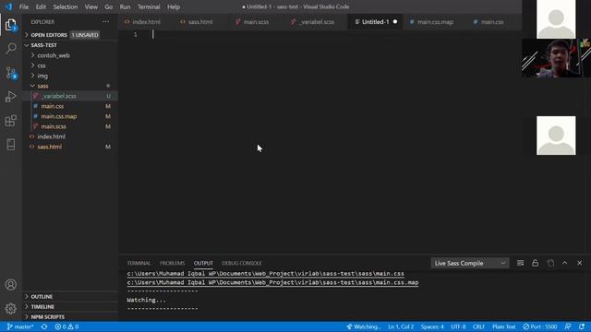Viewport: 591px width, 332px height.
Task: Click the VS Code logo icon
Action: 8,6
